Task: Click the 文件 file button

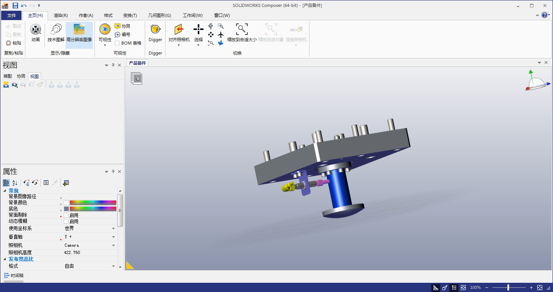Action: point(12,15)
